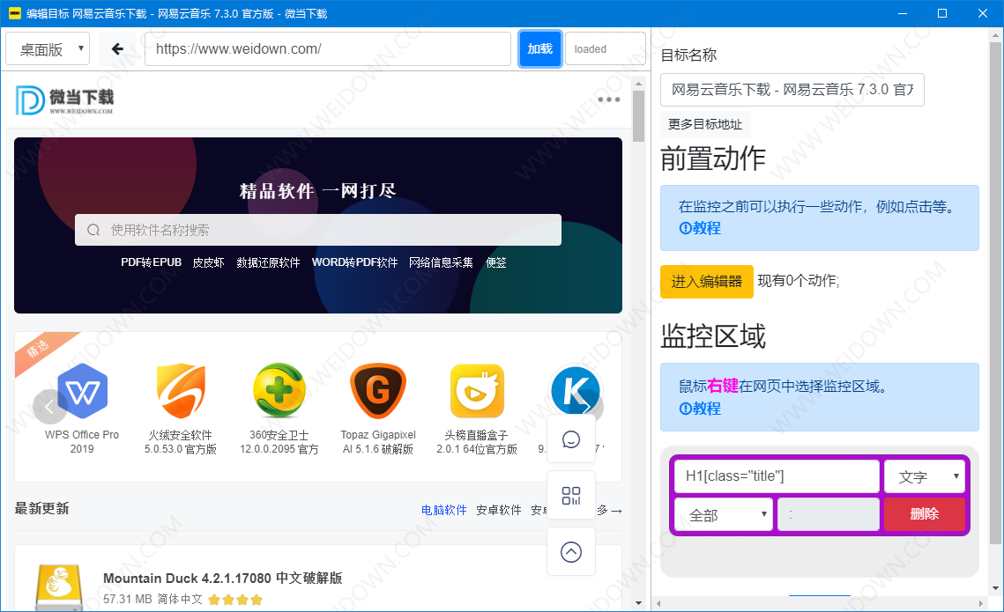This screenshot has width=1004, height=612.
Task: Open the 桌面版 view mode dropdown
Action: [48, 48]
